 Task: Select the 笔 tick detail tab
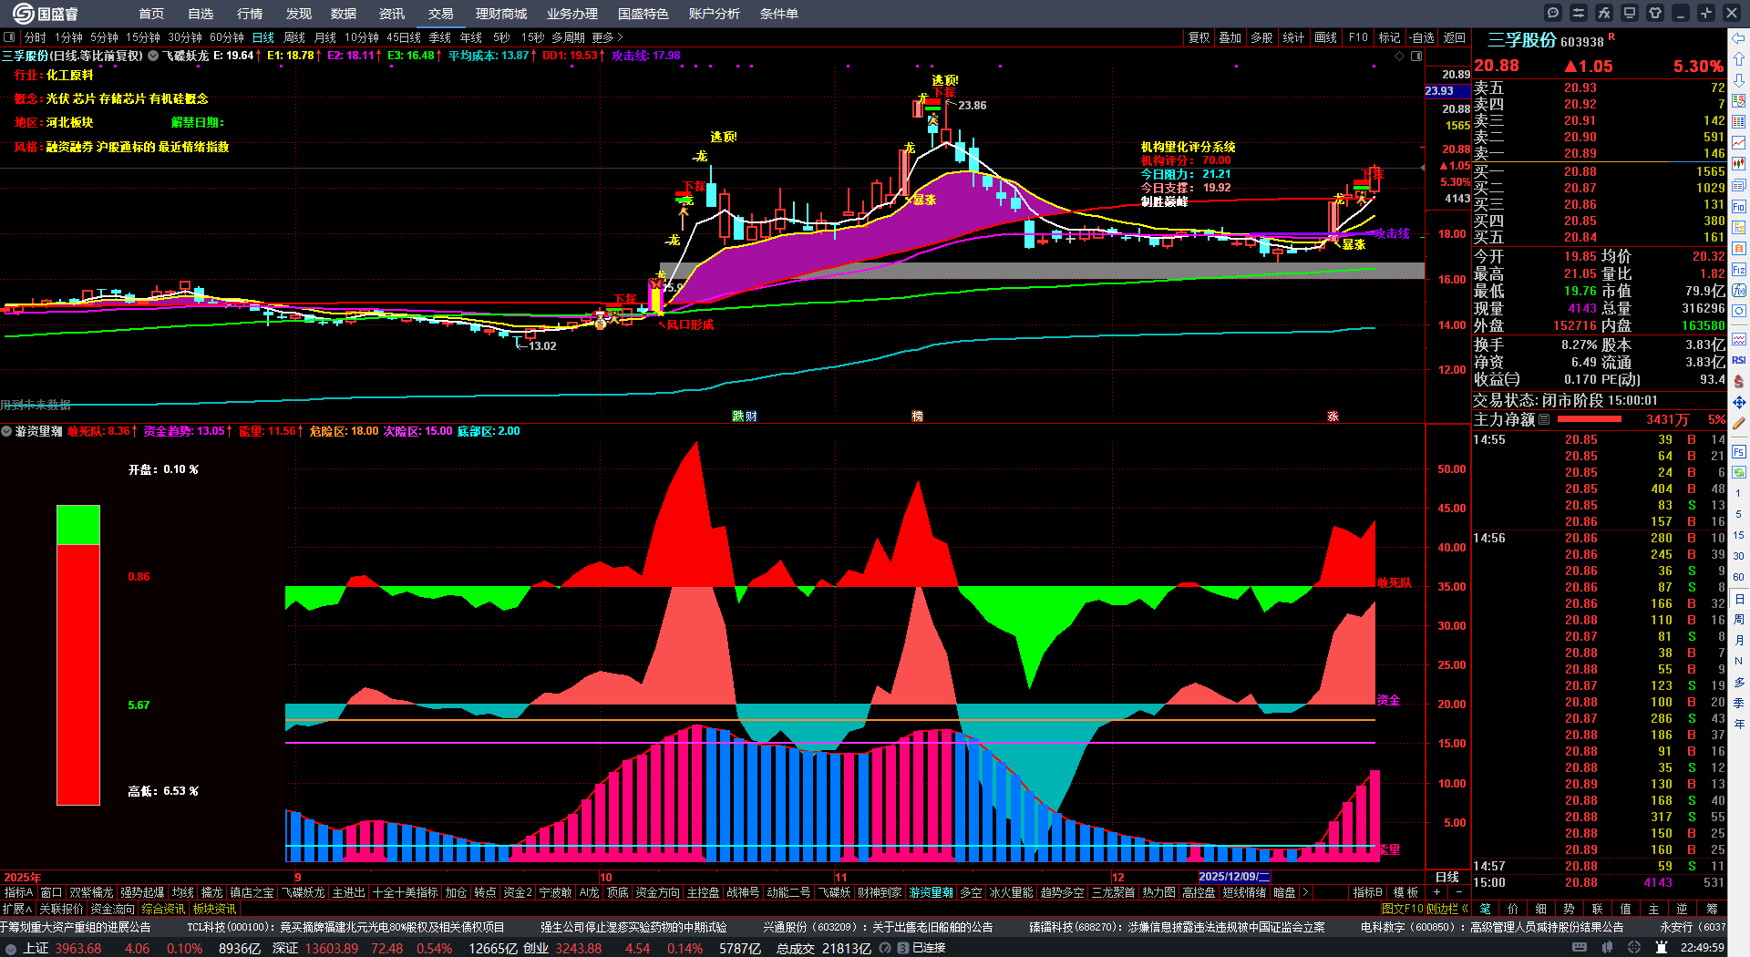1485,909
